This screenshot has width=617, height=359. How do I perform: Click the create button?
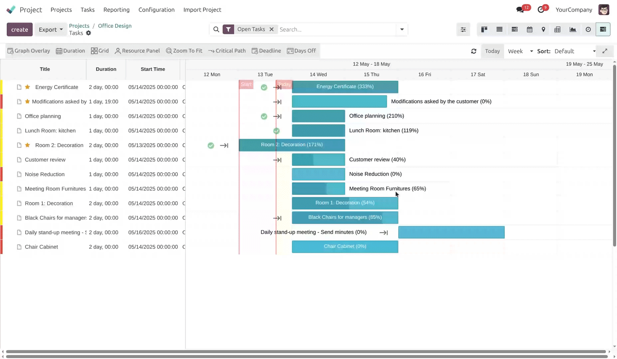(x=20, y=29)
